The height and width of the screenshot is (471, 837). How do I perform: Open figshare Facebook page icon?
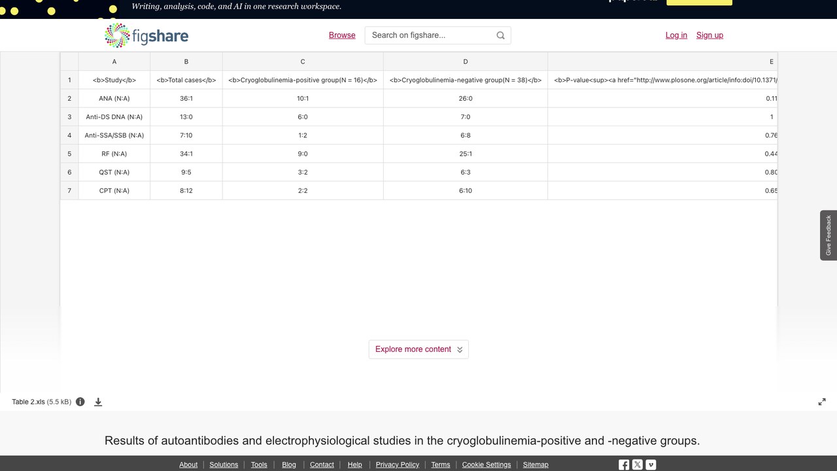pos(624,464)
